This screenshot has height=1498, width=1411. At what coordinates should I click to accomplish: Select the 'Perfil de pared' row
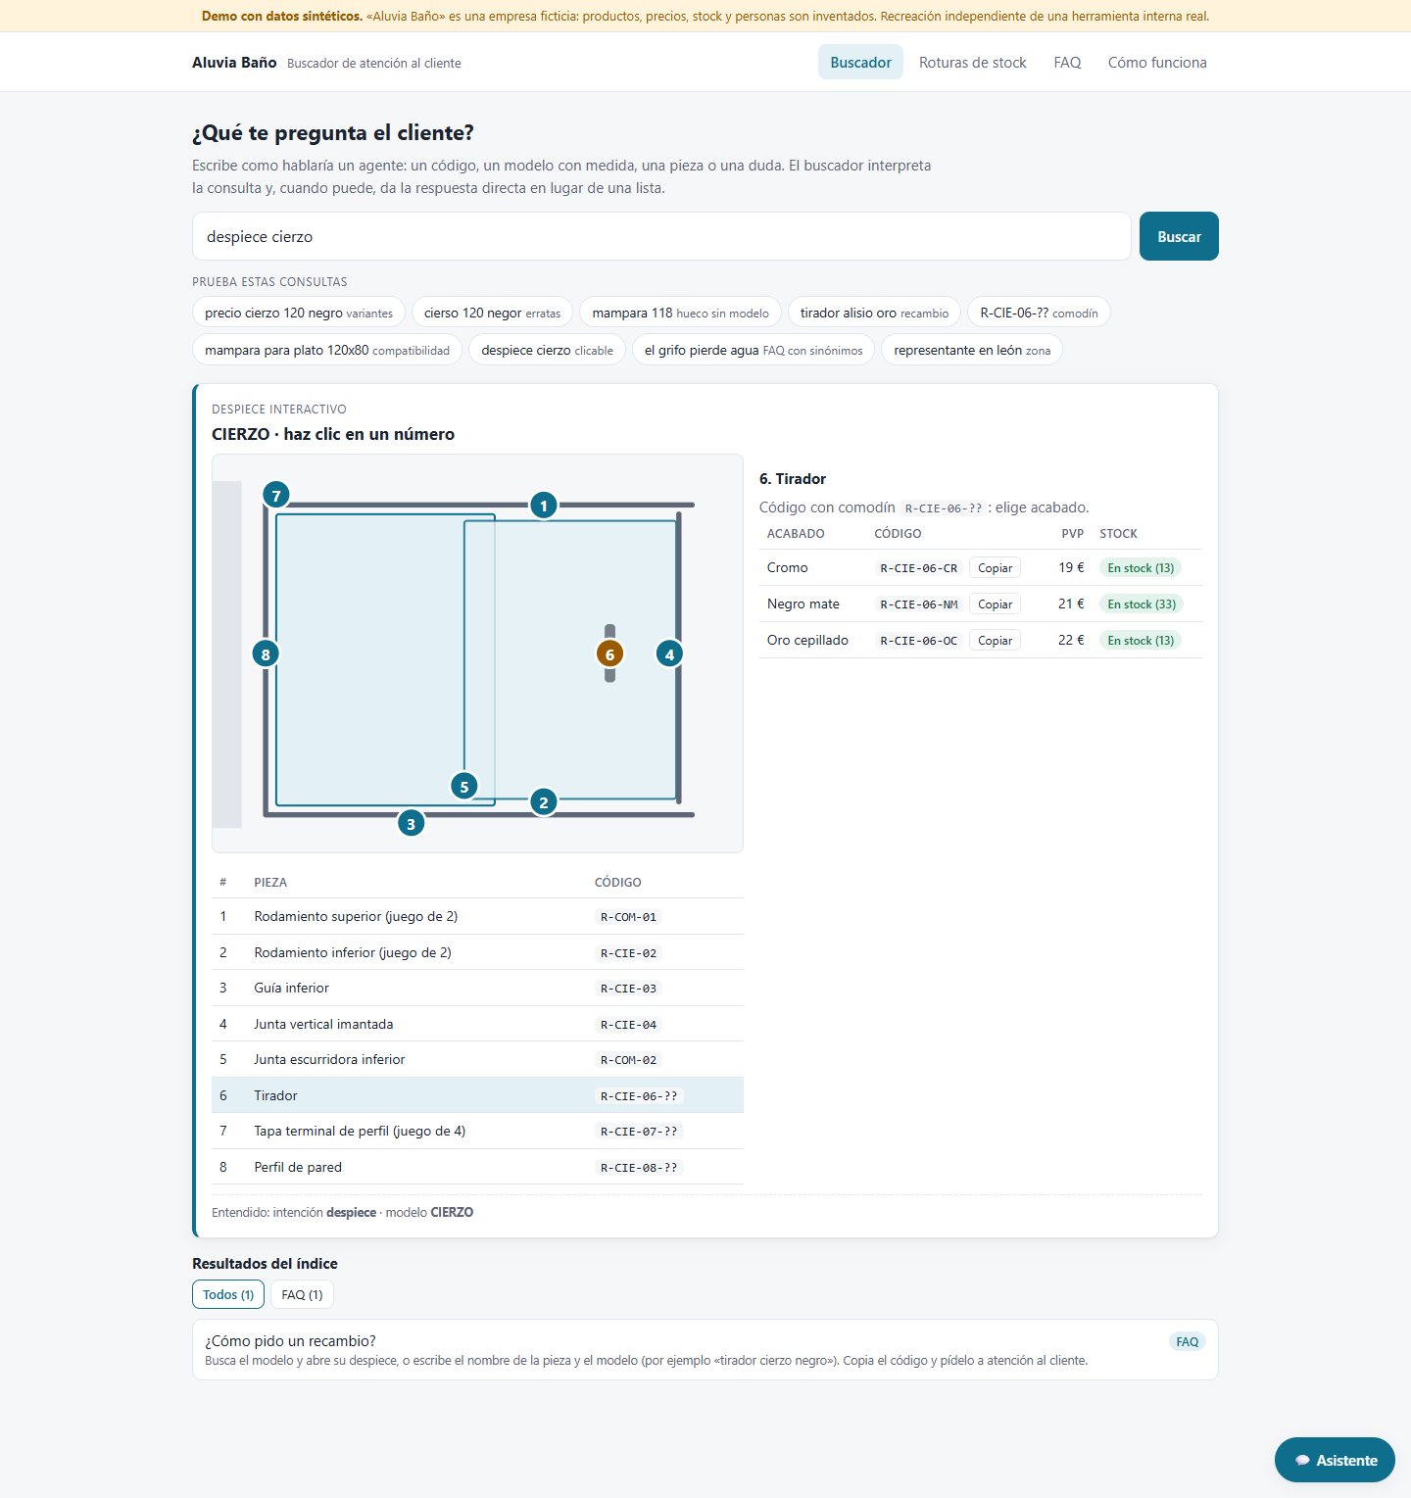tap(477, 1167)
